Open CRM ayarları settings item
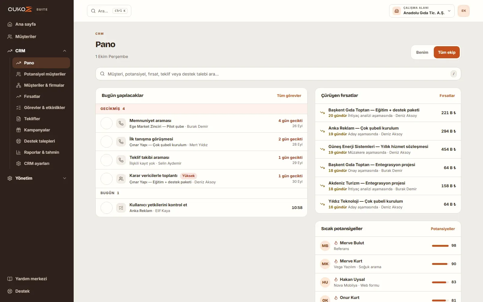The image size is (483, 302). tap(41, 163)
